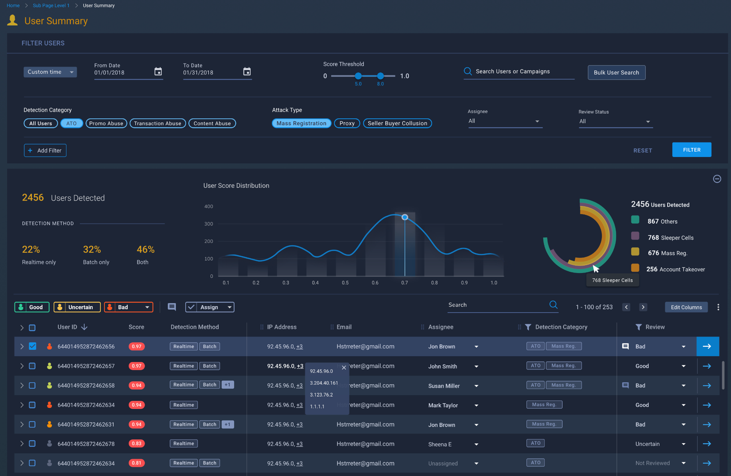Click the FILTER button
Viewport: 731px width, 476px height.
coord(692,150)
